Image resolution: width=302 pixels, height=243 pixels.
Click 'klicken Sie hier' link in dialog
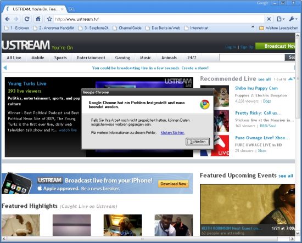(x=172, y=133)
